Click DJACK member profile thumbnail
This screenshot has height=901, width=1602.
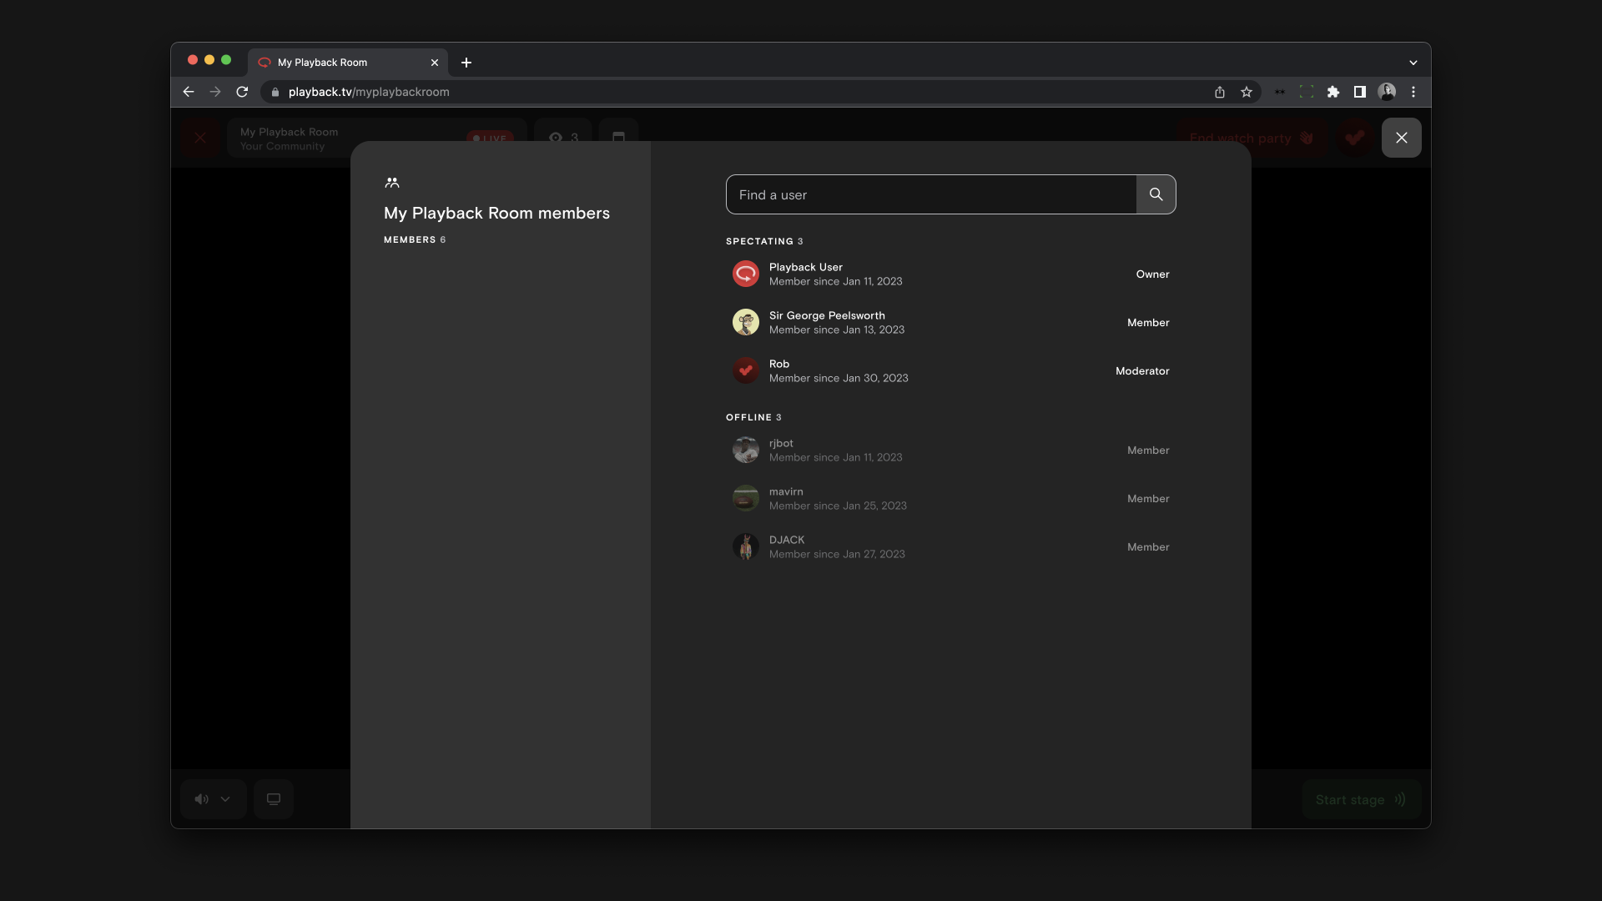pos(745,546)
